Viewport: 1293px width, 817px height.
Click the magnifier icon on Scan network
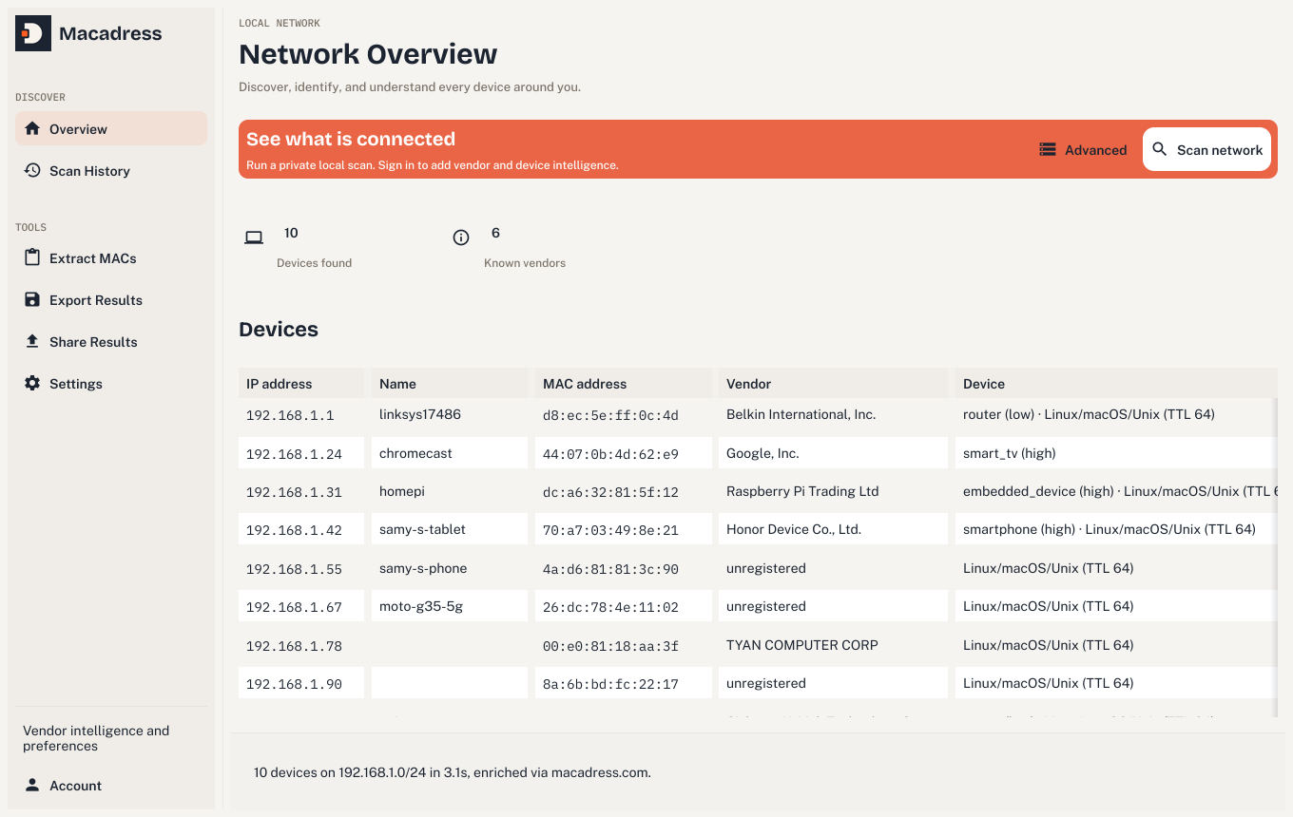[x=1160, y=150]
